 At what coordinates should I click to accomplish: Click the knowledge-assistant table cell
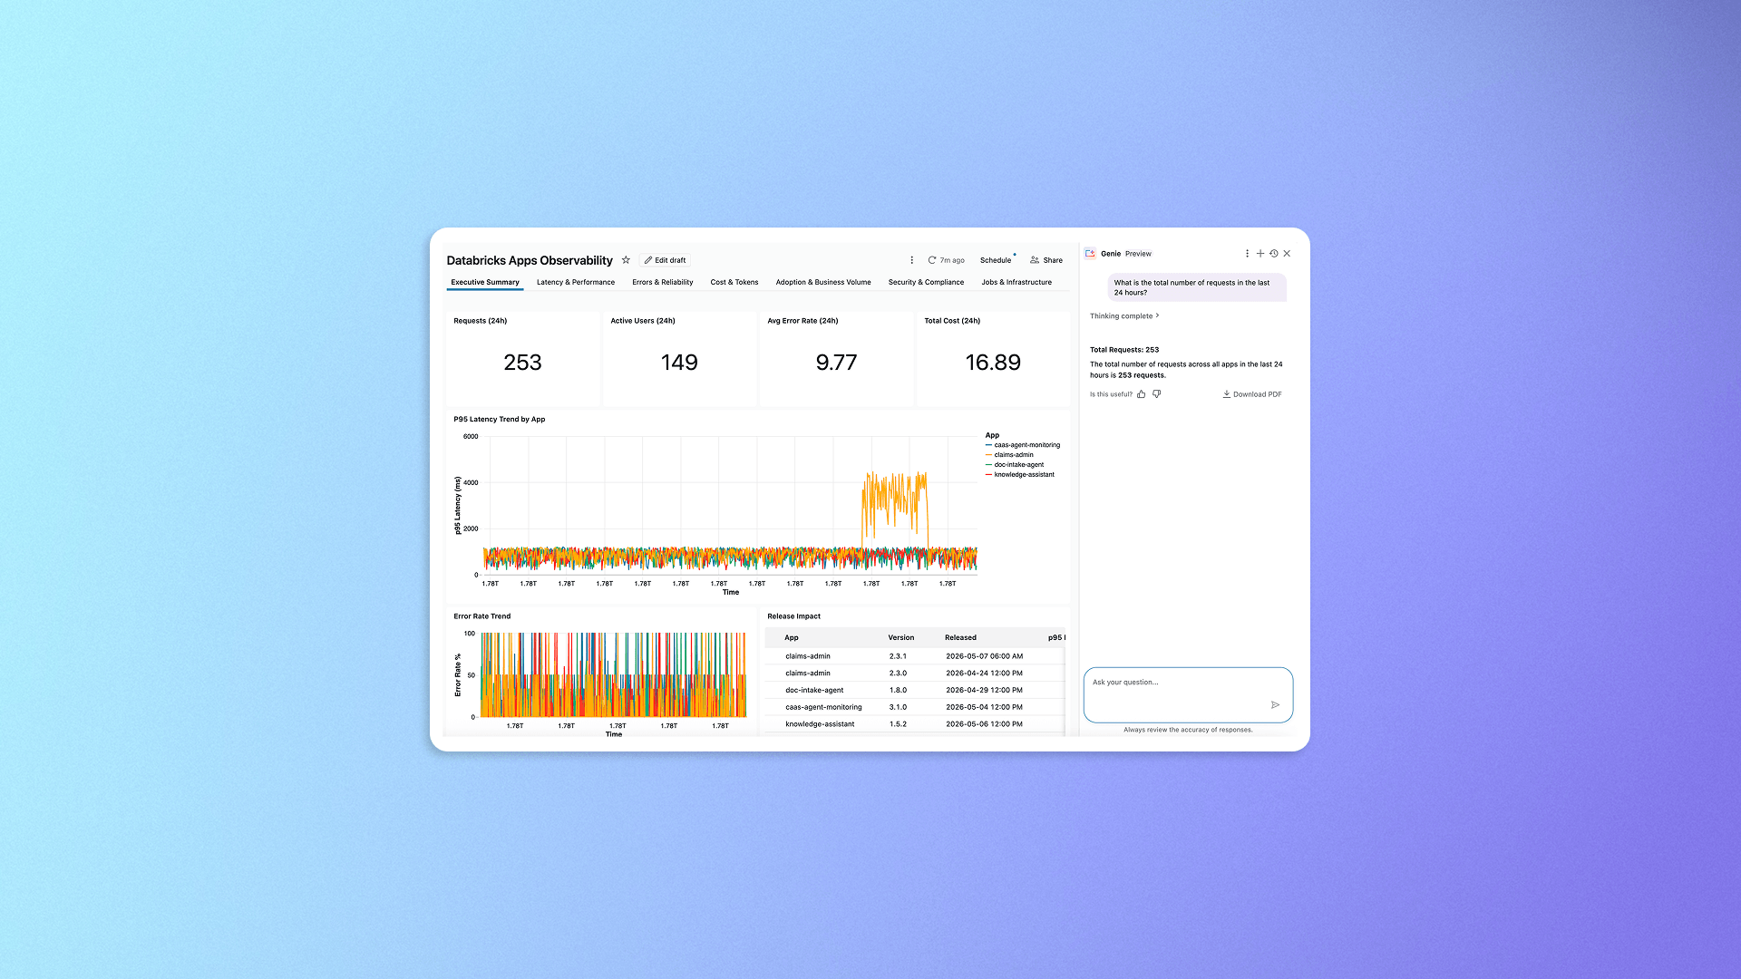pos(820,725)
